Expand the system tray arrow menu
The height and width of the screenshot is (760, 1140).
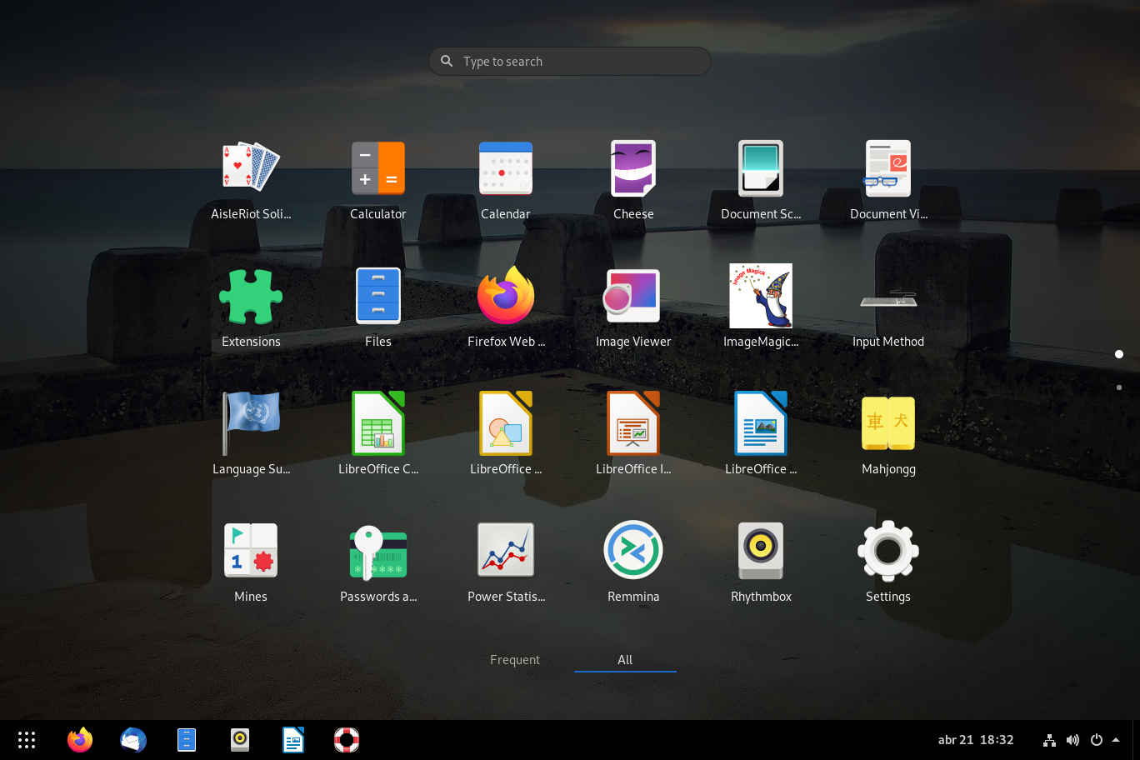coord(1116,740)
